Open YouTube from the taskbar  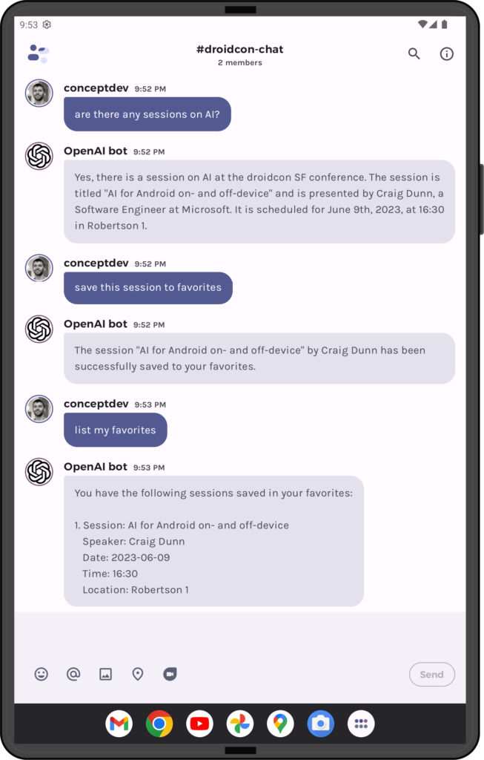tap(199, 724)
